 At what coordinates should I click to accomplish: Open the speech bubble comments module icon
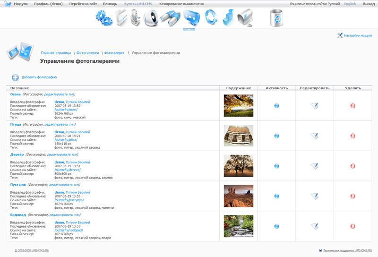tap(192, 18)
